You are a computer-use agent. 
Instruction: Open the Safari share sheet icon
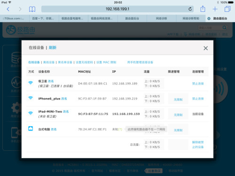pyautogui.click(x=203, y=9)
